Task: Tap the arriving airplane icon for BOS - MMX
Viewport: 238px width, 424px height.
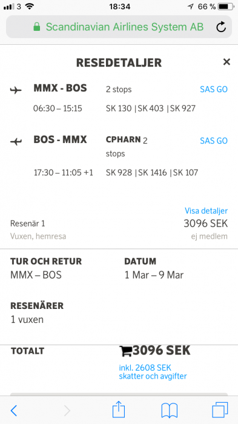Action: click(x=16, y=141)
